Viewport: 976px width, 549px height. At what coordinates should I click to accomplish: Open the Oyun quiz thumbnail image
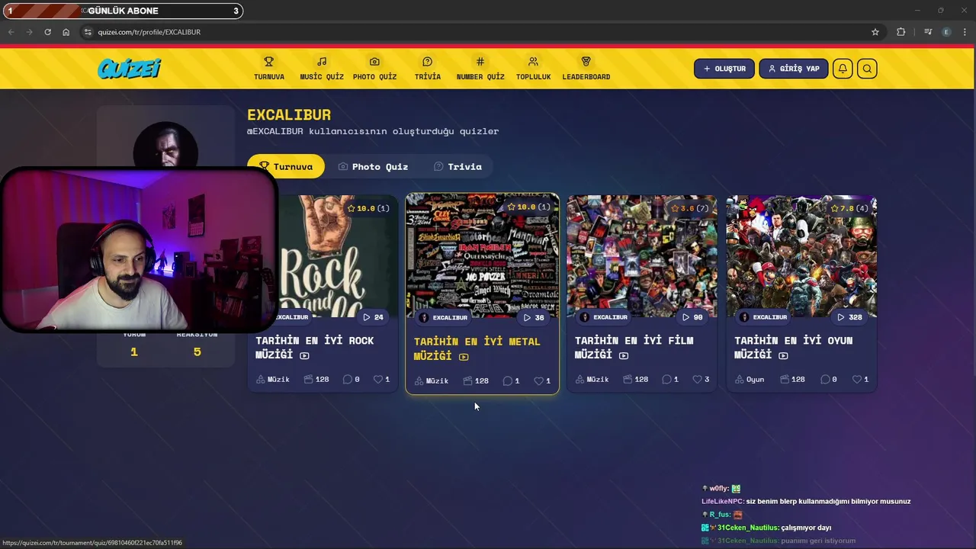pos(801,255)
